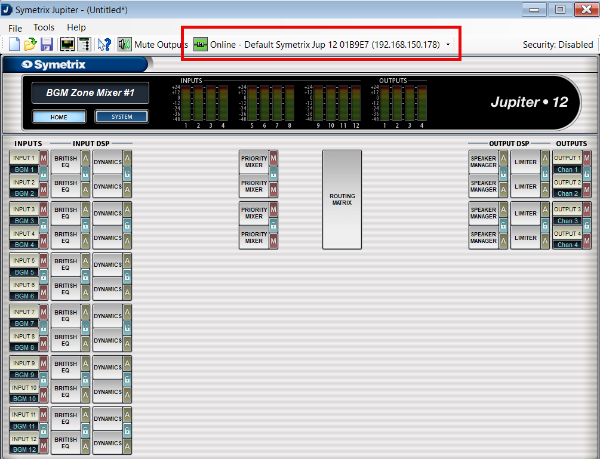Toggle the lock beside Input 1's British EQ
The height and width of the screenshot is (459, 600).
tap(85, 174)
